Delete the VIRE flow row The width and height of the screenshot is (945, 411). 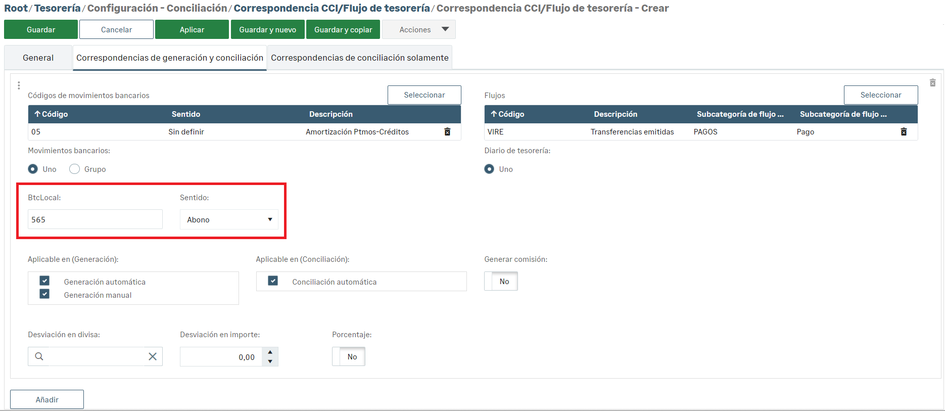(904, 132)
